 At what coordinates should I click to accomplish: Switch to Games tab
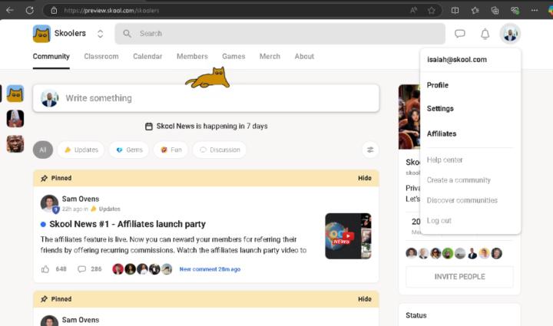pyautogui.click(x=233, y=56)
